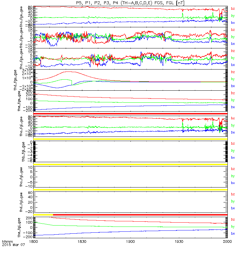Select the bx legend label of the the_fgs_gse panel
The image size is (244, 260).
point(233,107)
